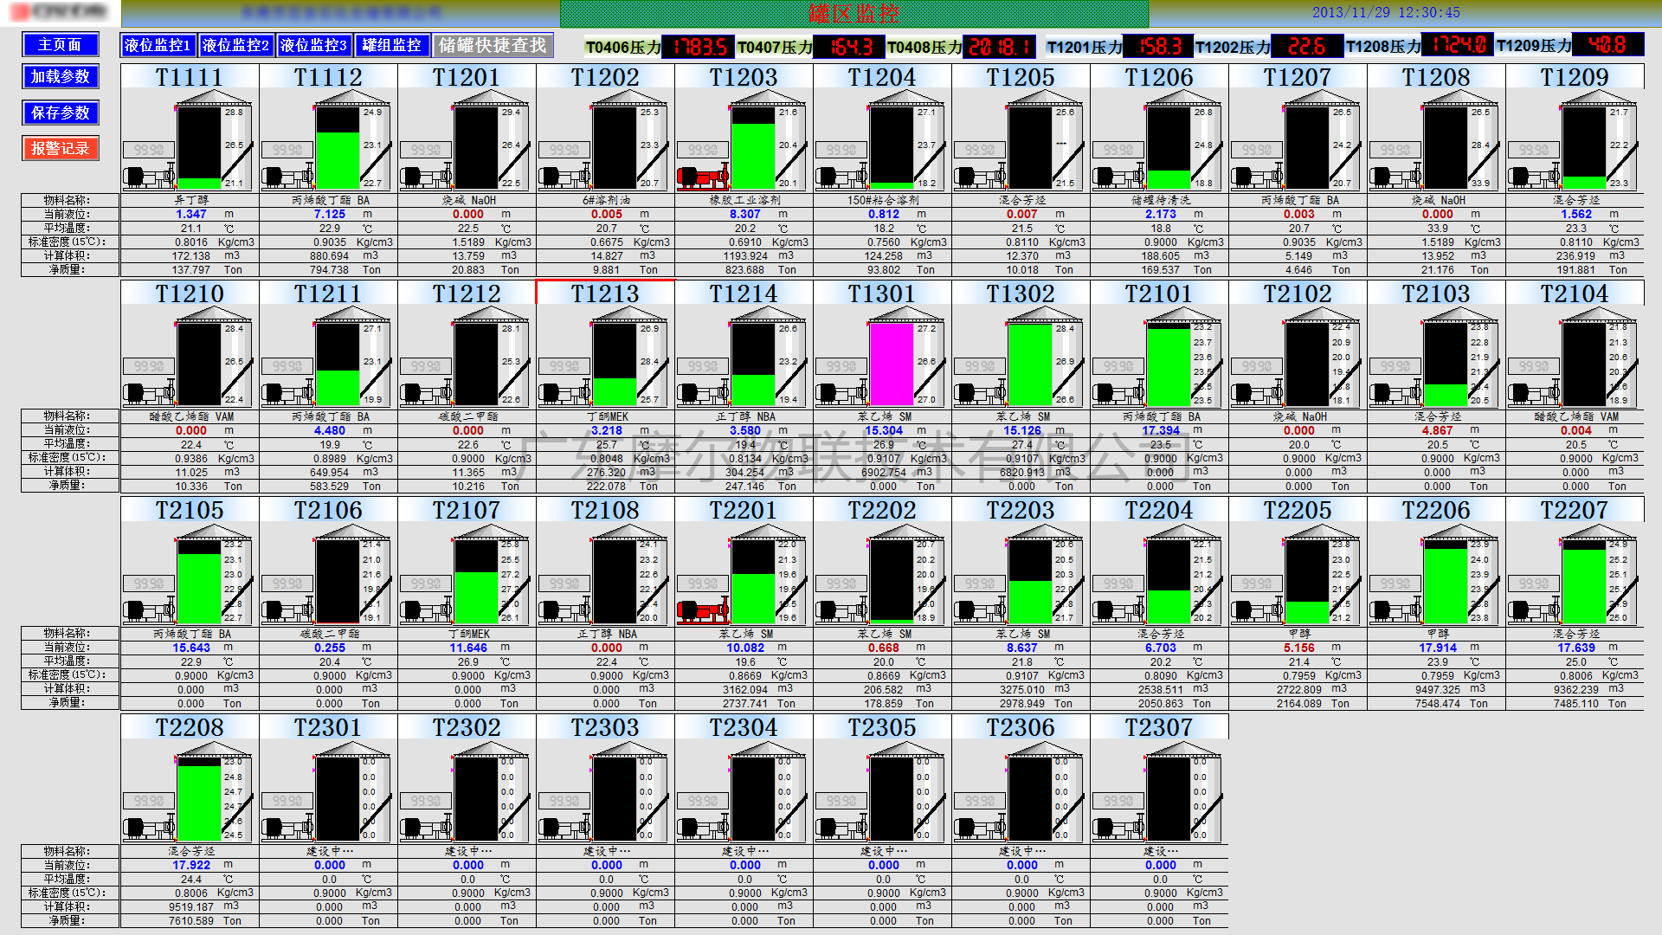Go to 主页面 main page
The width and height of the screenshot is (1662, 935).
pyautogui.click(x=60, y=44)
